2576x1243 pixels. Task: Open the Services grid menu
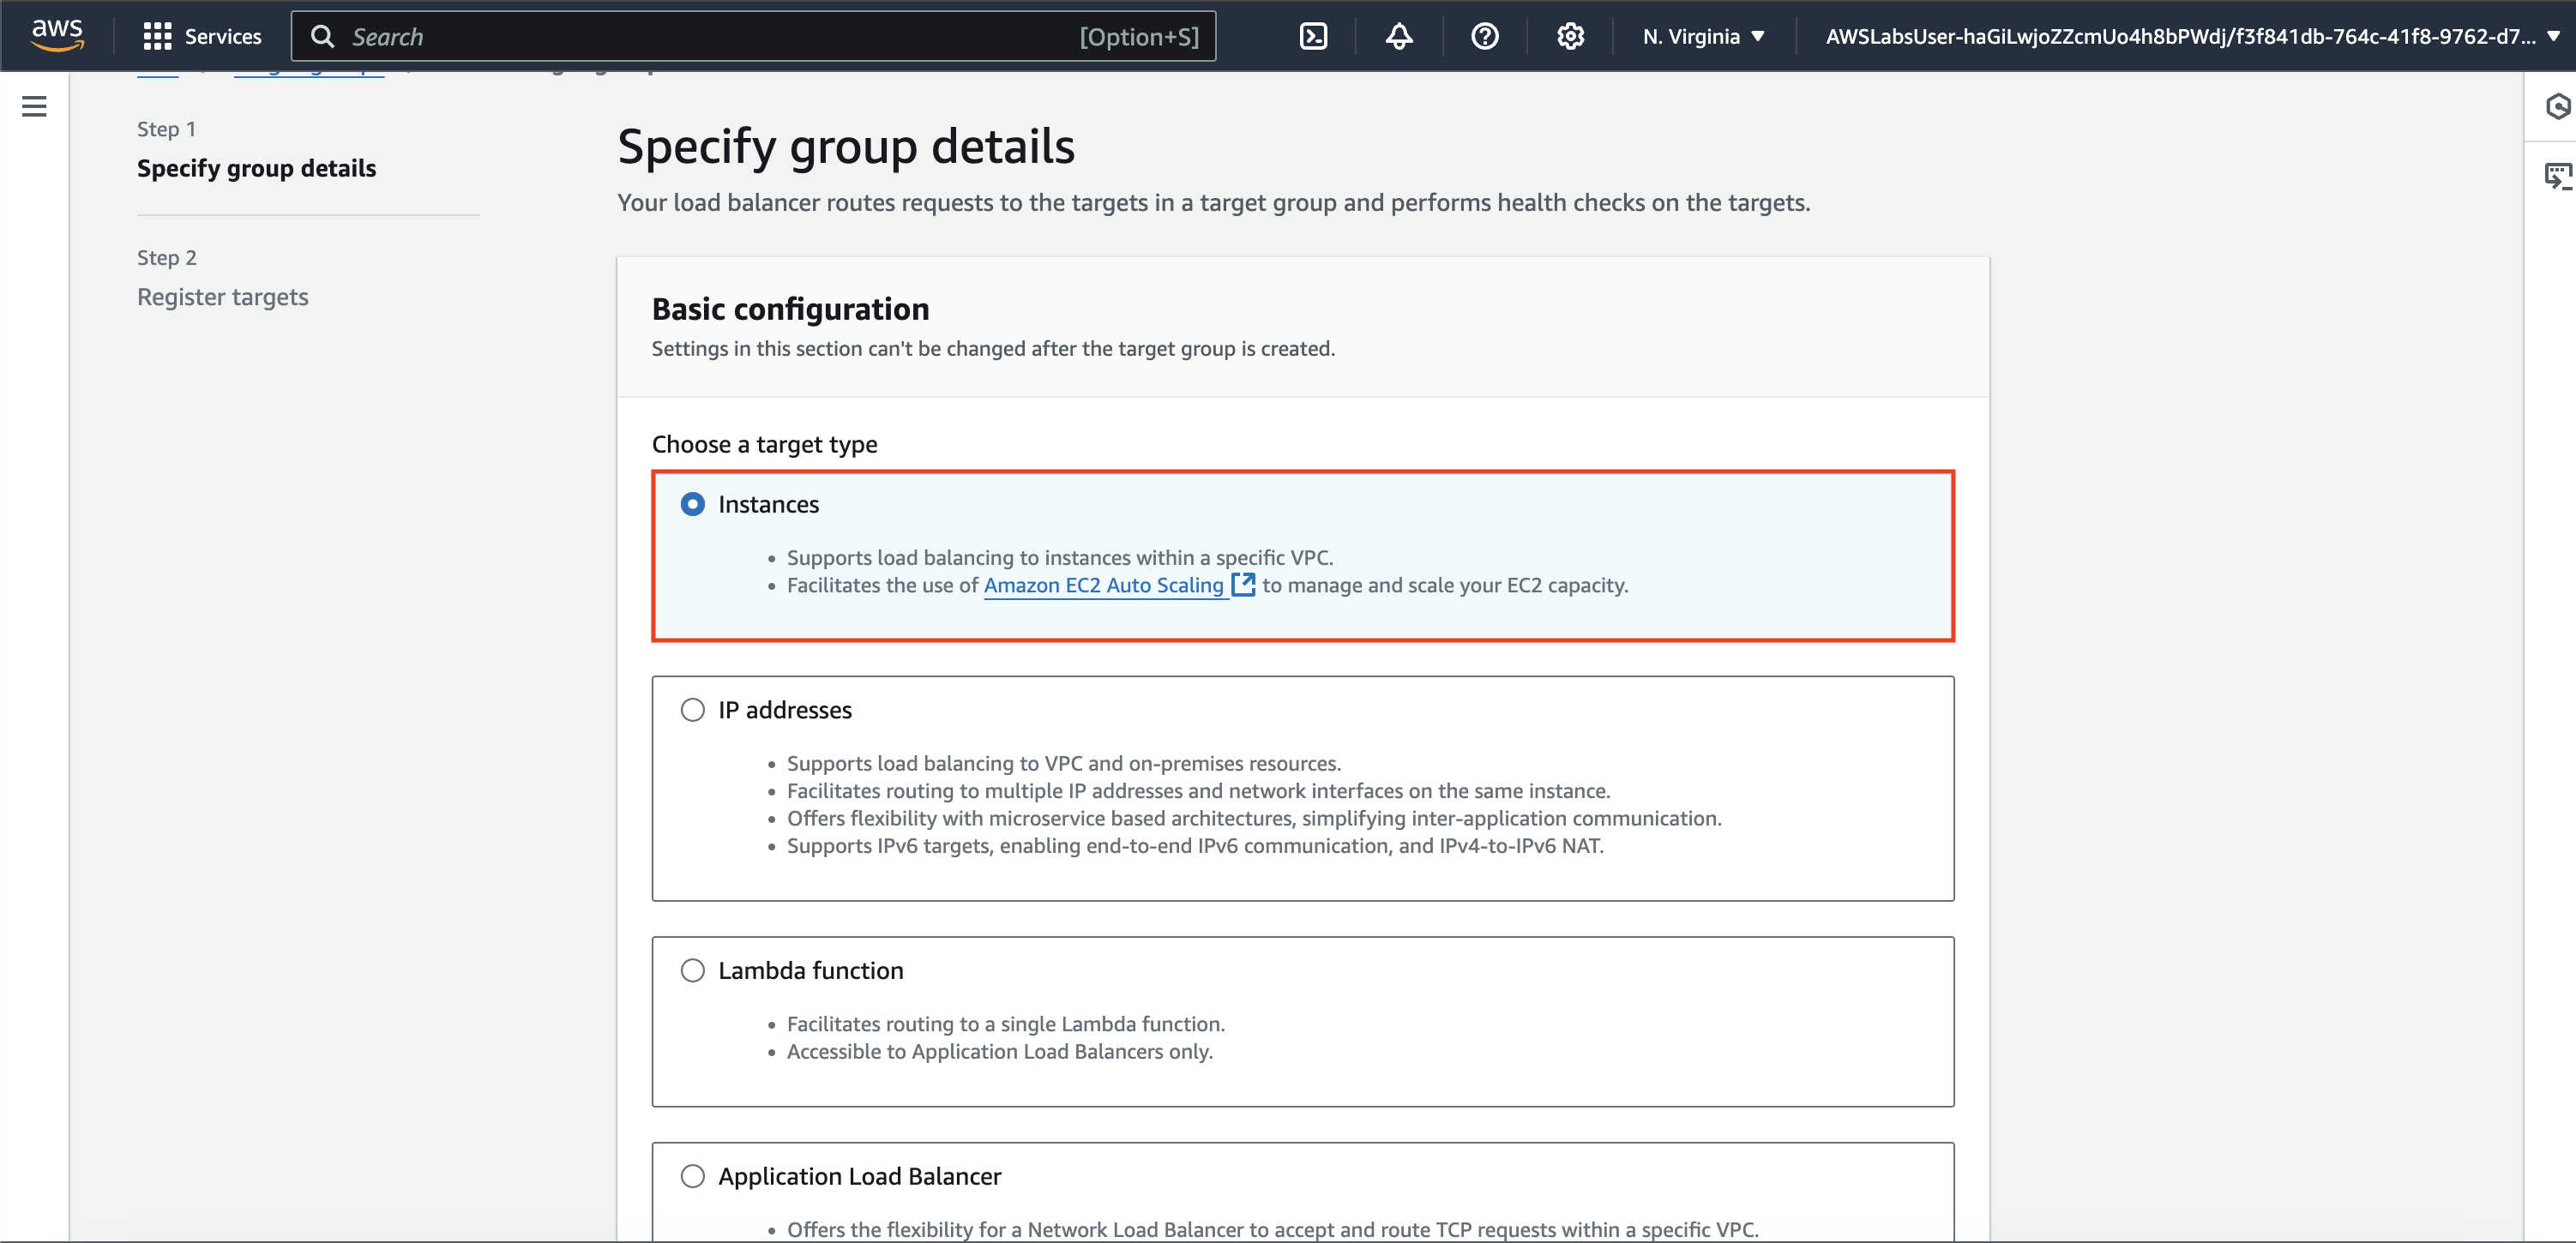pyautogui.click(x=157, y=37)
